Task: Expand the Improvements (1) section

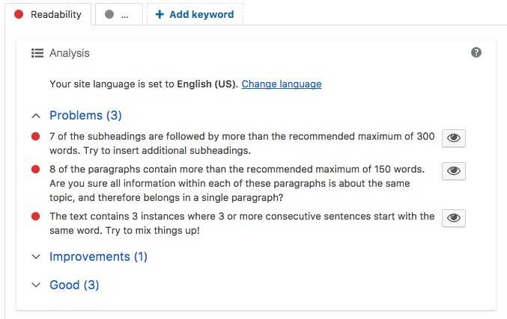Action: [98, 257]
